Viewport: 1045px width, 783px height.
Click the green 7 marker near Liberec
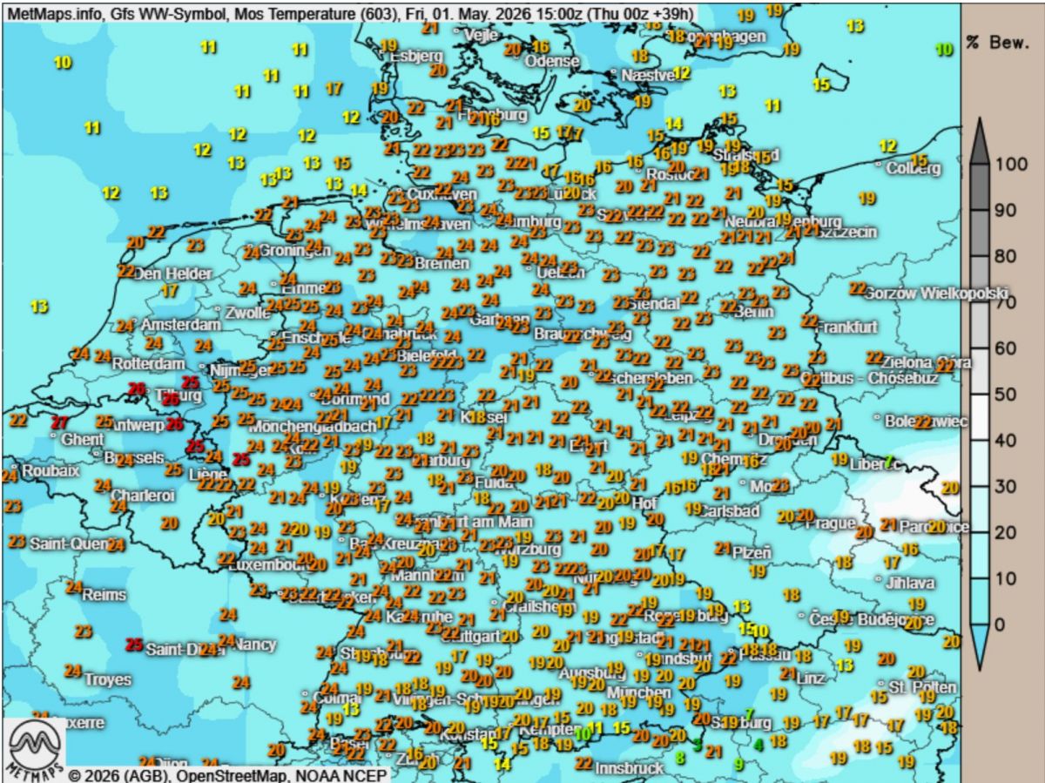pos(889,462)
